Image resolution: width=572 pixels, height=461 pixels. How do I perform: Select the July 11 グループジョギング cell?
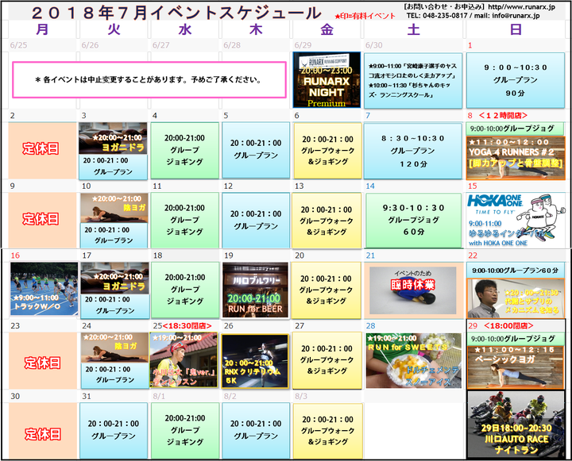(x=184, y=221)
